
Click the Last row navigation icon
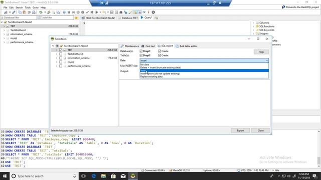click(x=73, y=12)
